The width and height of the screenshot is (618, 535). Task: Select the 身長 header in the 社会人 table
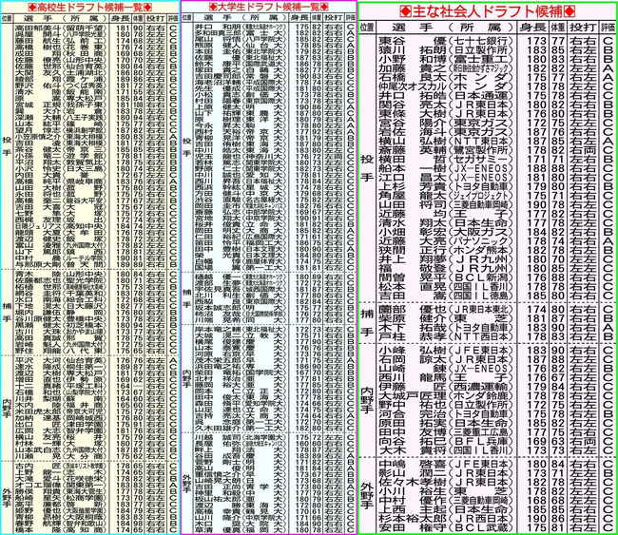pyautogui.click(x=532, y=28)
